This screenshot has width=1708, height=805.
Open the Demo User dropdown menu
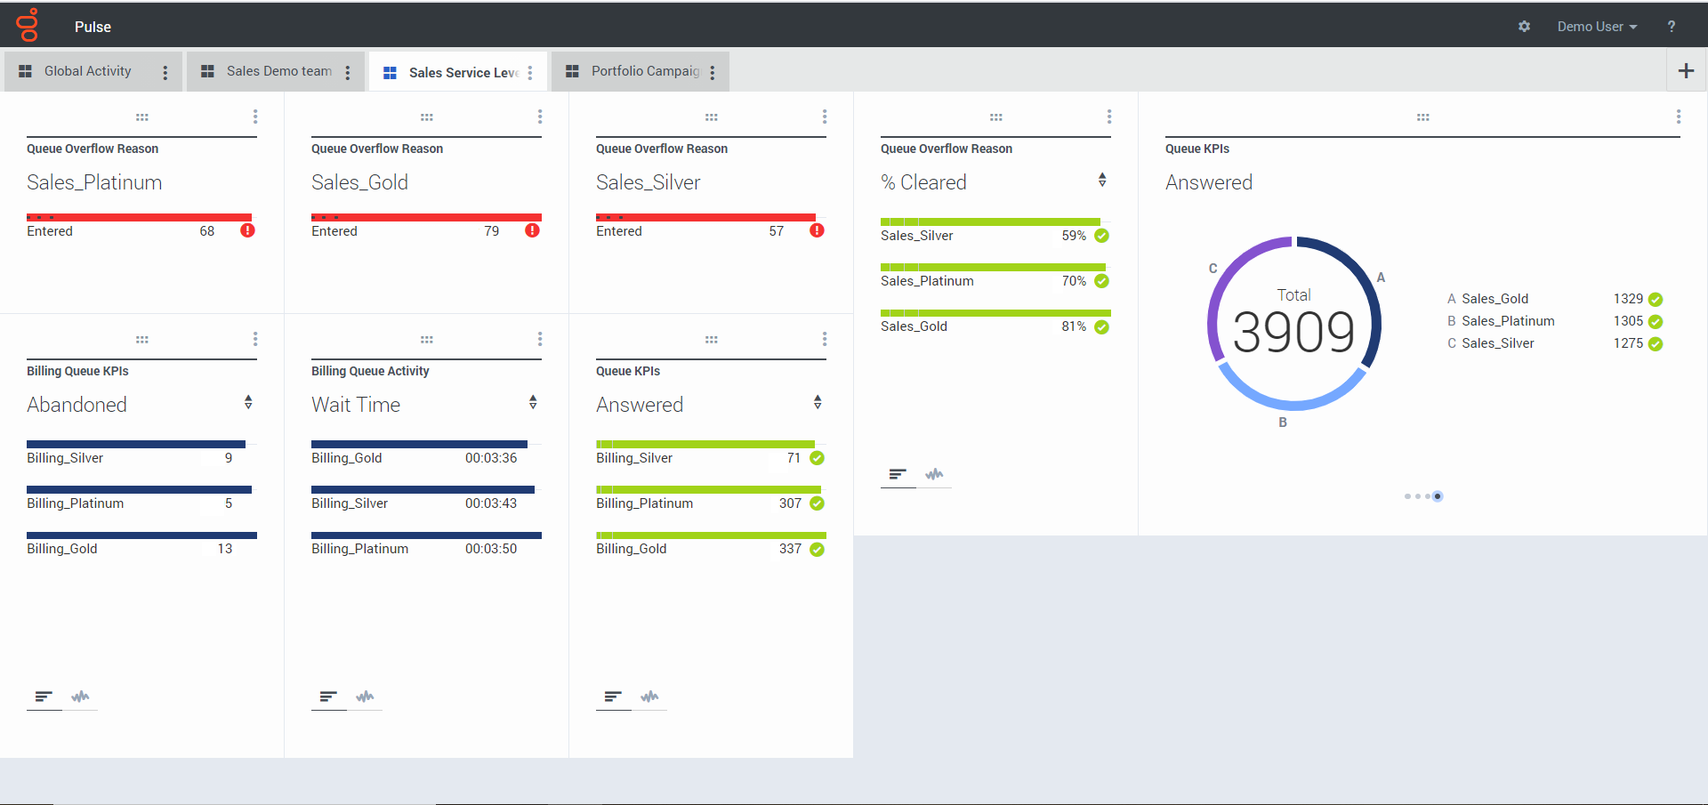pos(1596,27)
